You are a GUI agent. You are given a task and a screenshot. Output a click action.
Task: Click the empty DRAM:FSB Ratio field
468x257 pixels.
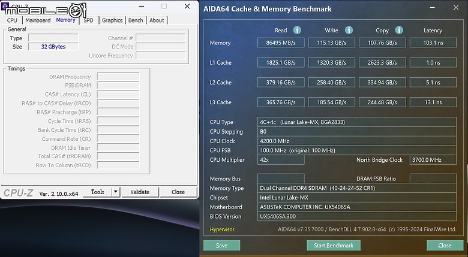(x=433, y=179)
